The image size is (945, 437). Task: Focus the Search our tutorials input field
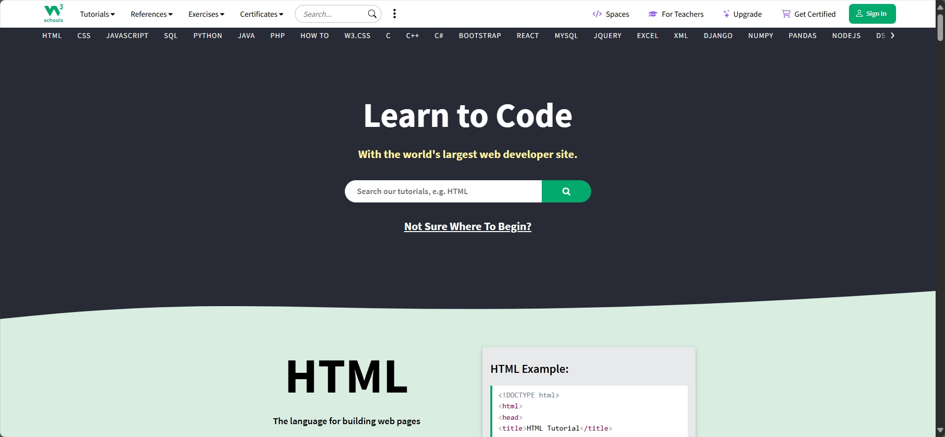point(443,191)
